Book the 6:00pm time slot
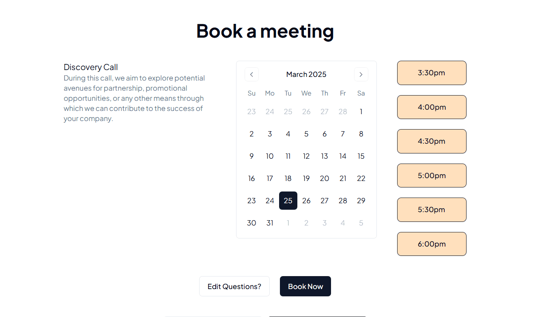Image resolution: width=544 pixels, height=317 pixels. click(431, 244)
